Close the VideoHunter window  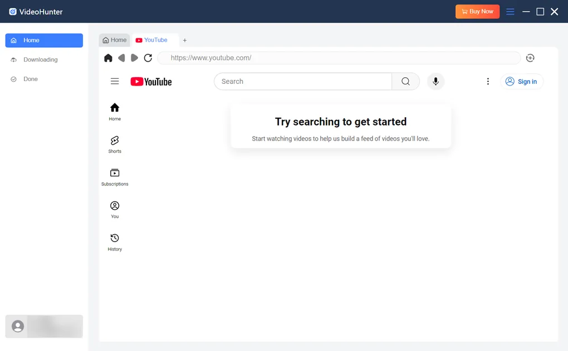tap(554, 12)
